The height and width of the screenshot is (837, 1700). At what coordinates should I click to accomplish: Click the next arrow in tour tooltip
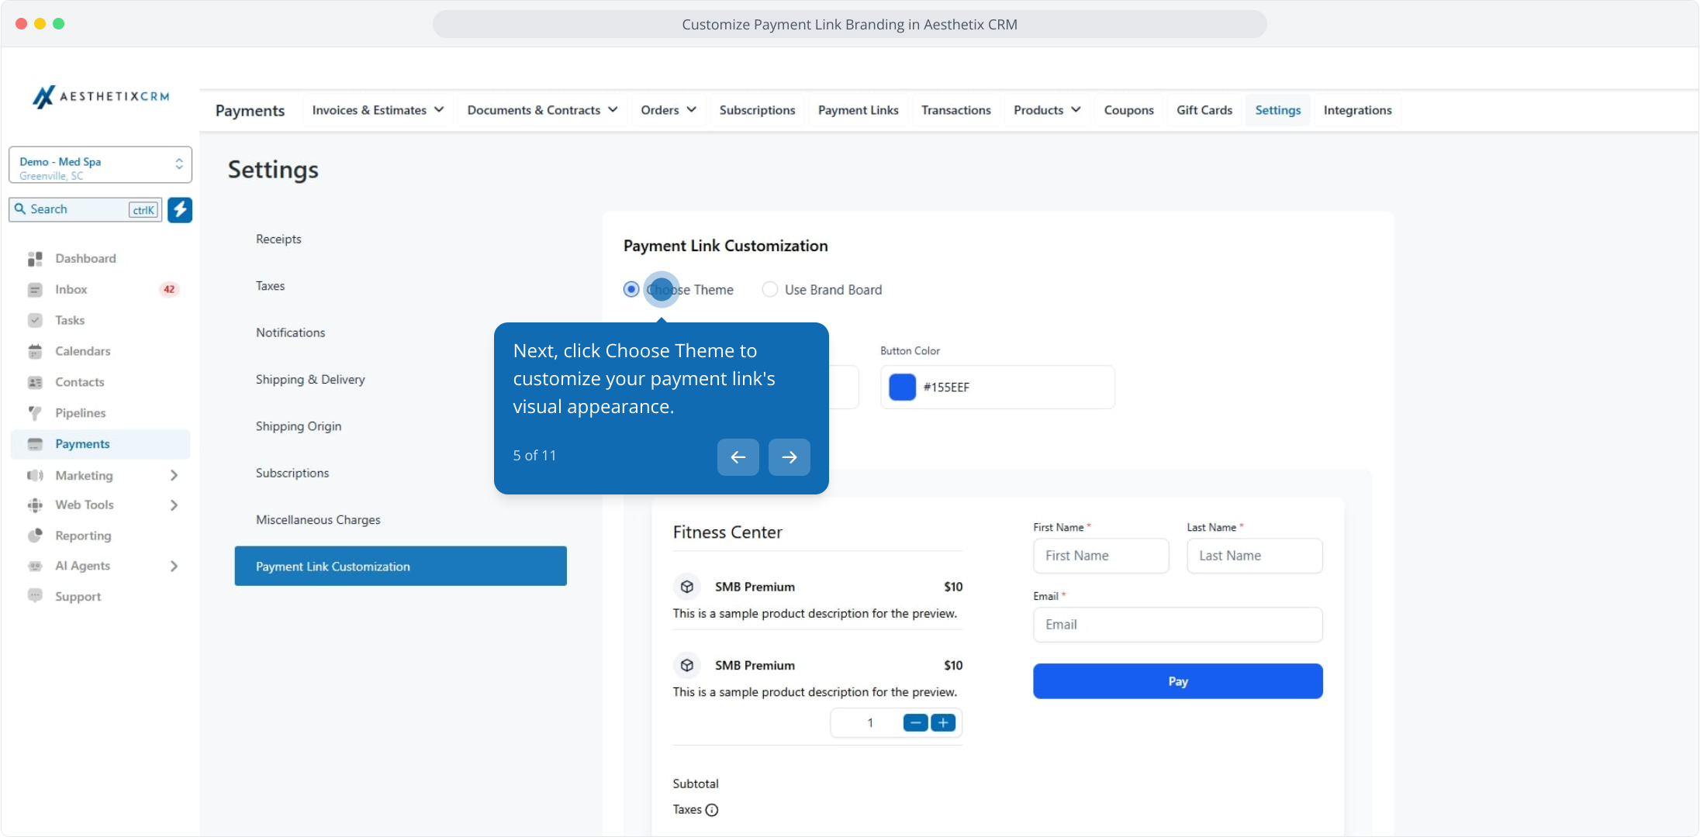[789, 457]
